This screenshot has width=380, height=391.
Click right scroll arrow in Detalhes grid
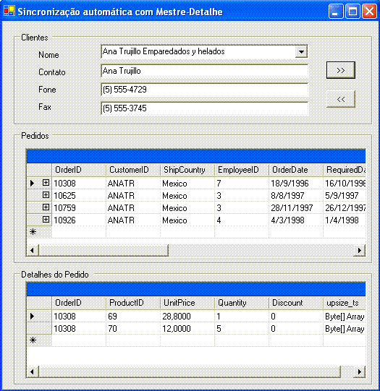pyautogui.click(x=360, y=371)
